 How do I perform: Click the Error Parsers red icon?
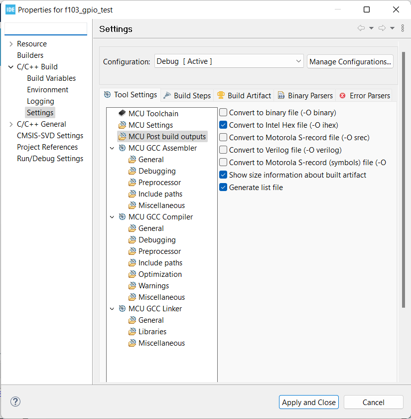(342, 96)
